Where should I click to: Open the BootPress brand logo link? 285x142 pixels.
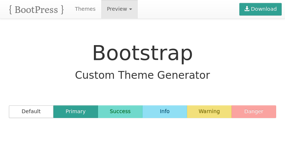(36, 9)
